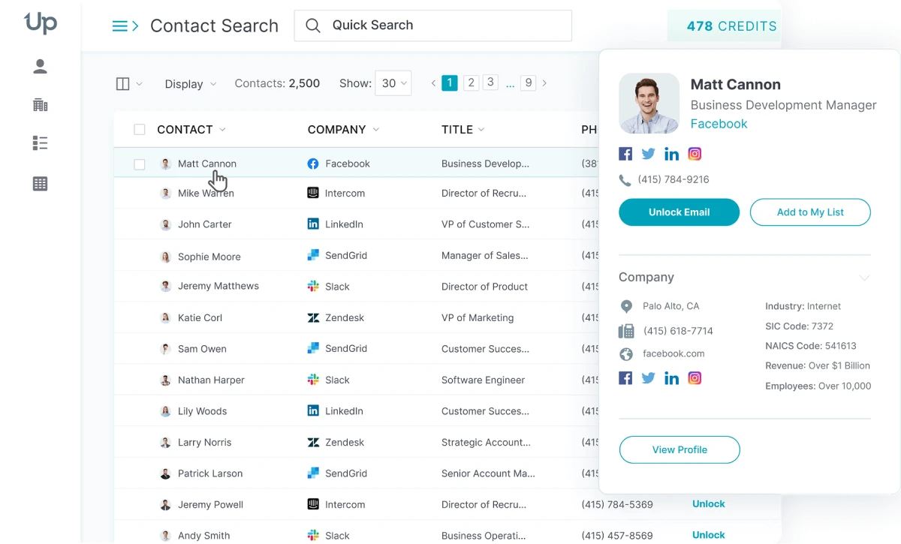Open the lists icon in sidebar
The height and width of the screenshot is (544, 901).
coord(41,143)
